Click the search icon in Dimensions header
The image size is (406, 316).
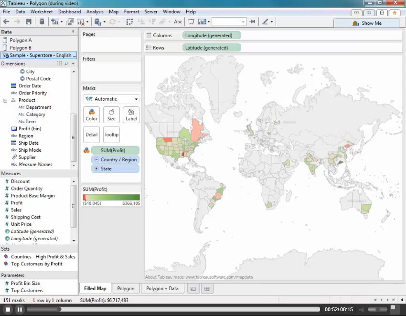click(x=66, y=63)
